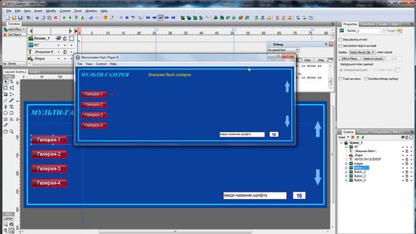Click the Help question mark coin icon

tap(105, 18)
